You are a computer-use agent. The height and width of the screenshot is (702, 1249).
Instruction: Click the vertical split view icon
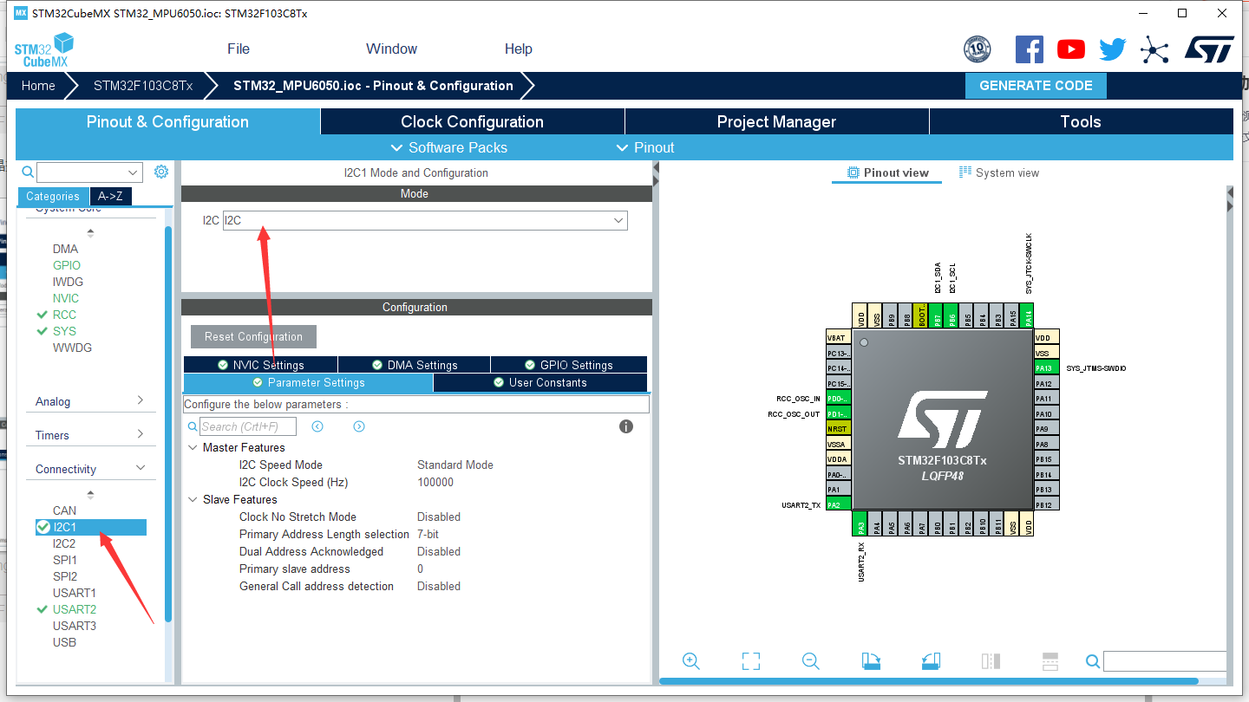point(991,661)
